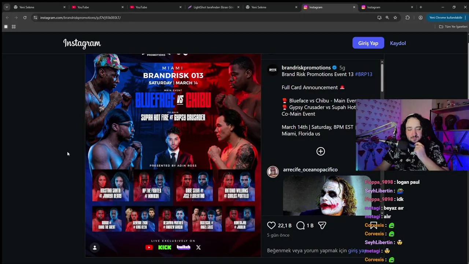Open arrecife_oceanopacifico username link

click(310, 169)
